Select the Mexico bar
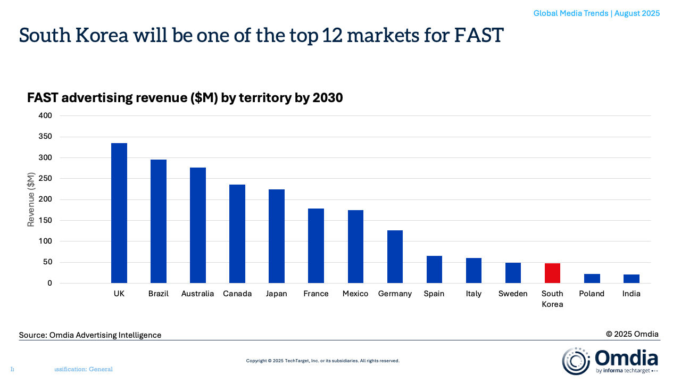This screenshot has width=681, height=383. tap(355, 247)
